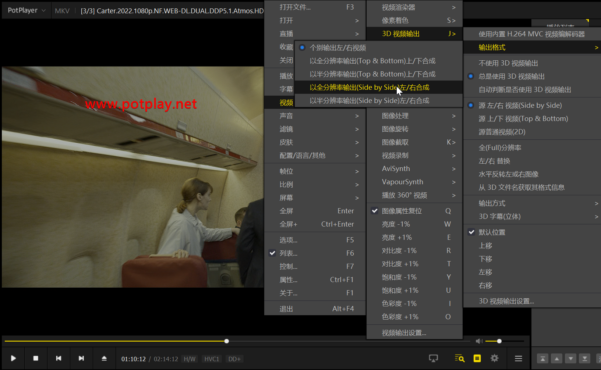Move playlist item up one
Viewport: 601px width, 370px height.
pos(557,359)
